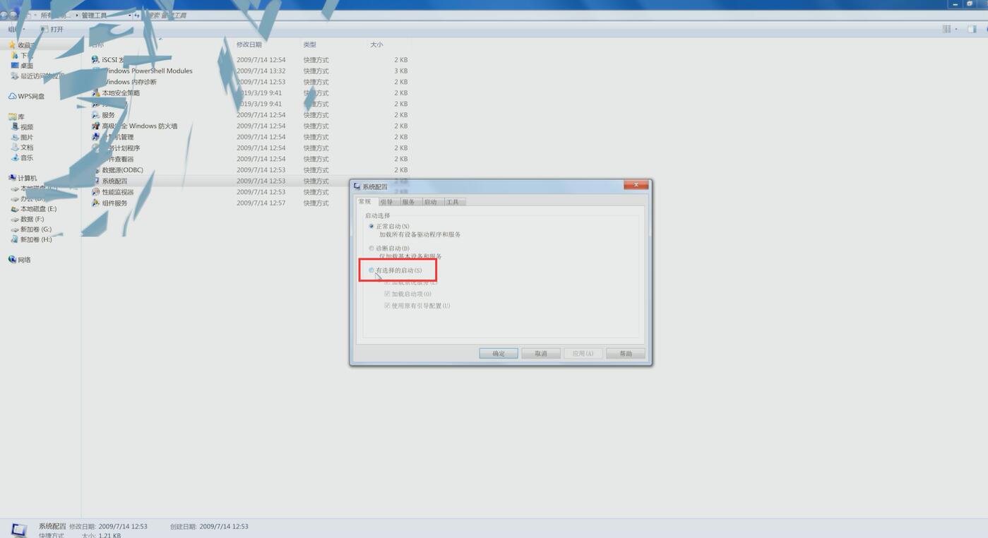Select Windows 内存诊断 entry
Viewport: 988px width, 538px height.
pyautogui.click(x=130, y=82)
